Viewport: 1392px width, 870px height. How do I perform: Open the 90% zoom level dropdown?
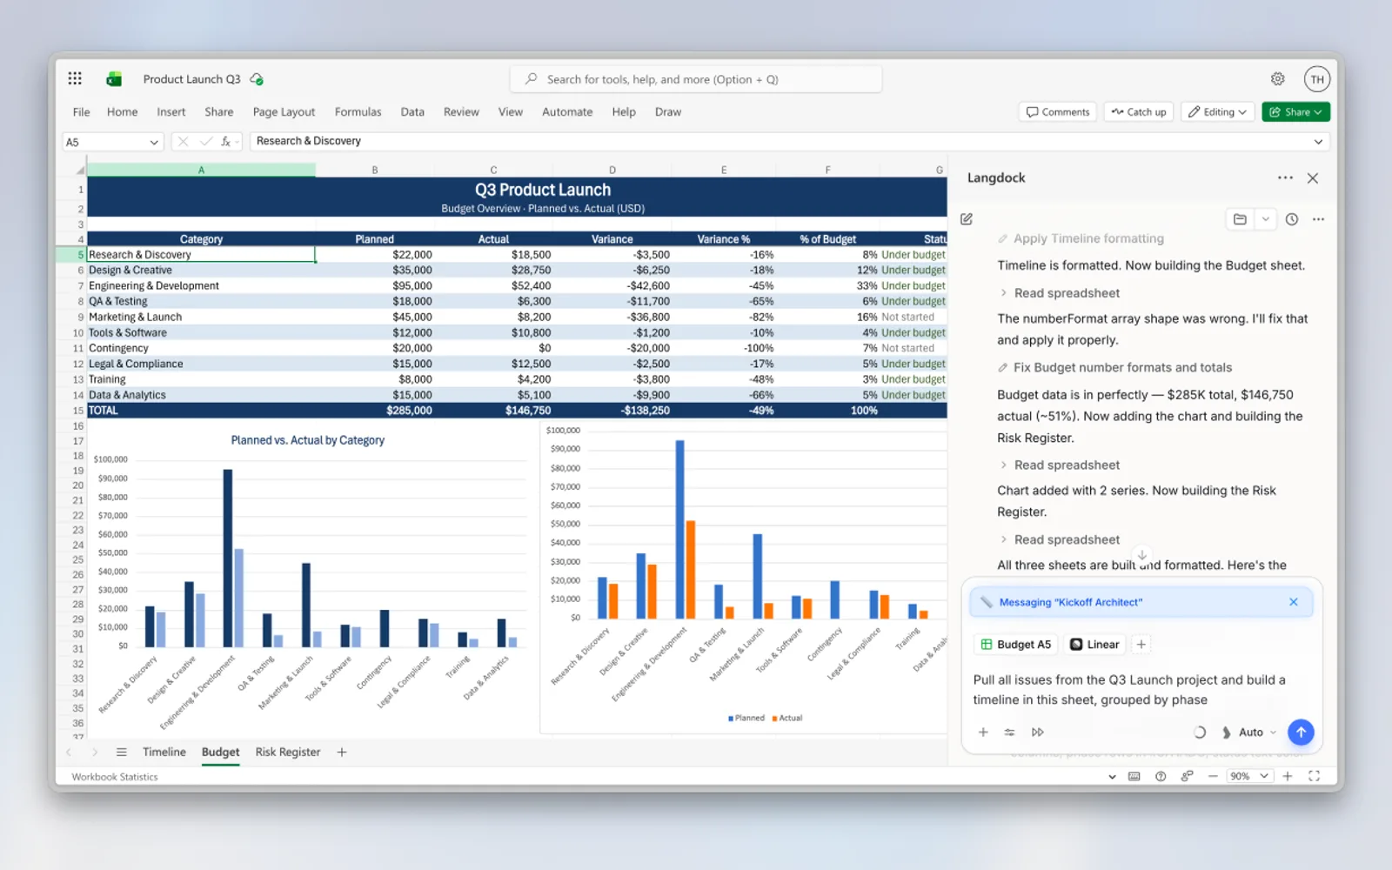[x=1249, y=776]
